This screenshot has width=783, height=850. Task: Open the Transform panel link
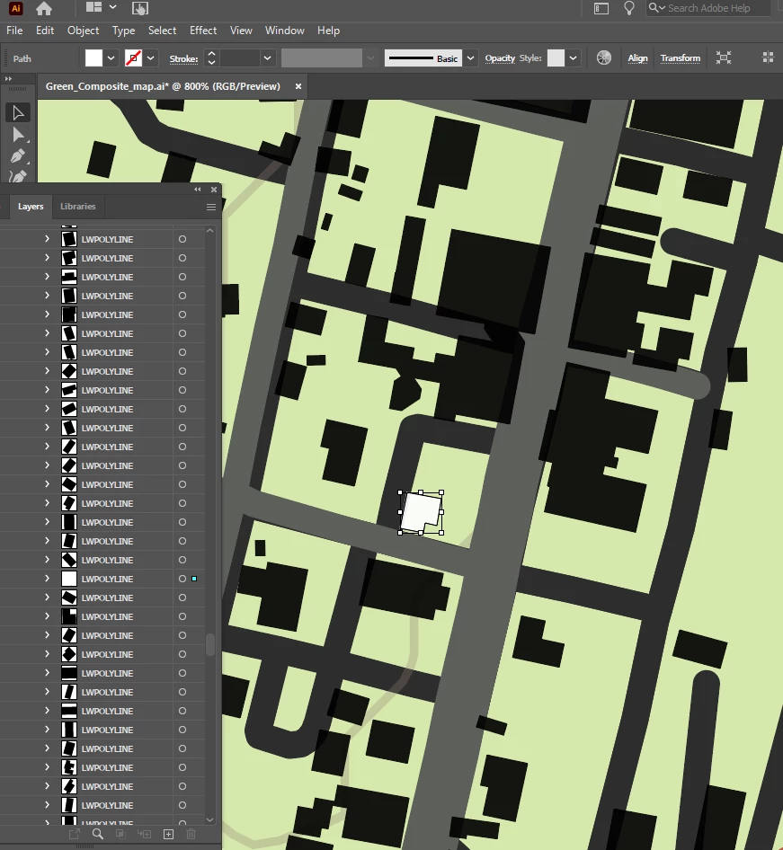click(x=680, y=58)
